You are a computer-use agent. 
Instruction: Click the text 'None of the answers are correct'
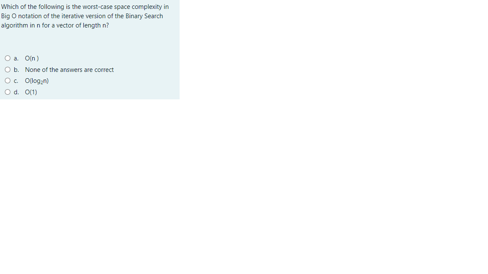tap(69, 70)
